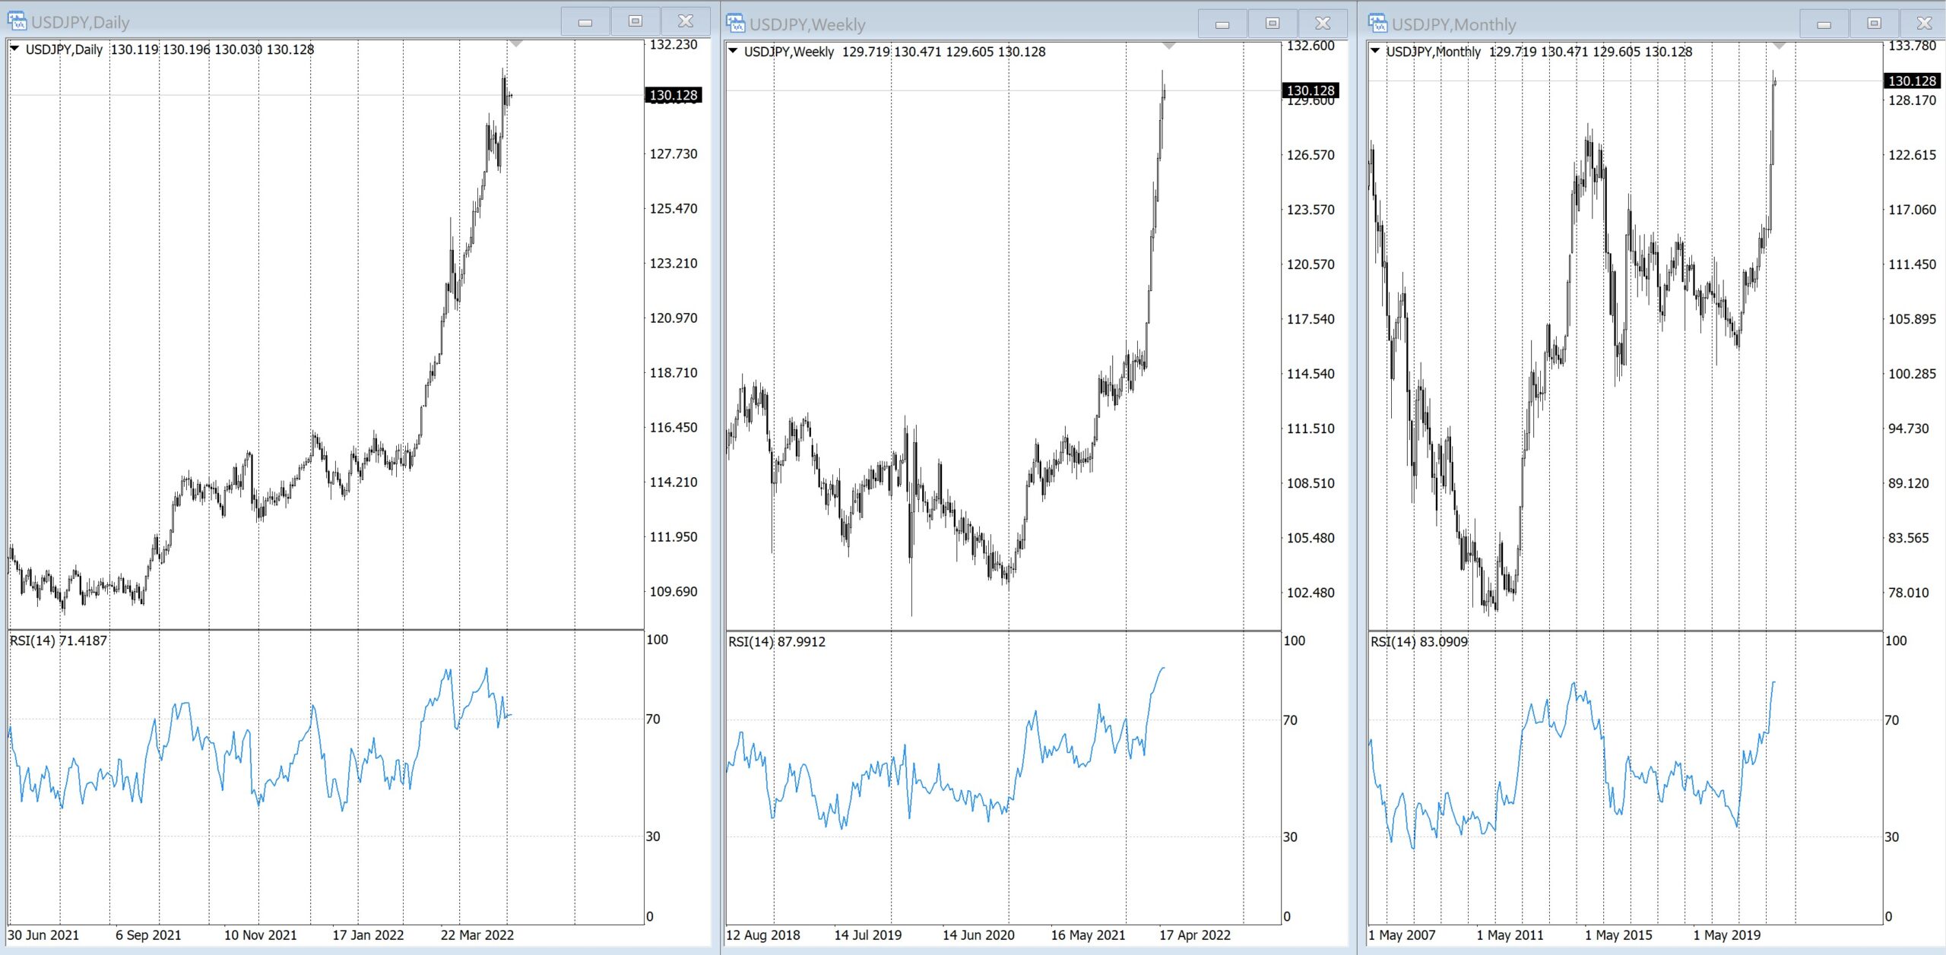Expand the Monthly chart symbol dropdown triangle
This screenshot has width=1946, height=955.
pyautogui.click(x=1375, y=51)
